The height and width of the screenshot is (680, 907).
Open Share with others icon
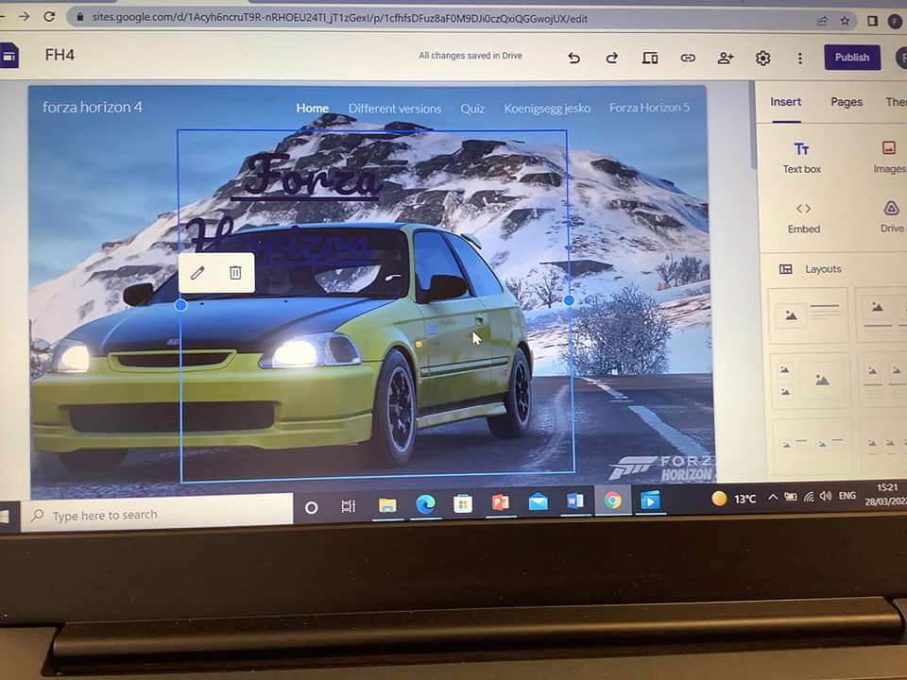coord(725,58)
